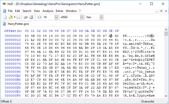Open the ANSI charset dropdown
Image resolution: width=169 pixels, height=104 pixels.
click(82, 17)
